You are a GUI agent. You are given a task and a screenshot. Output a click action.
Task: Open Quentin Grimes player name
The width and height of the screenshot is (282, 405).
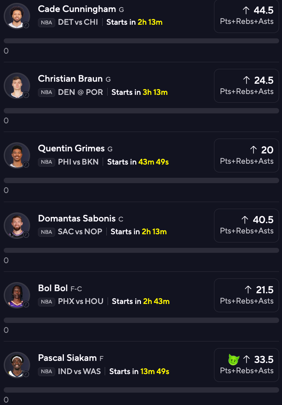tap(71, 148)
